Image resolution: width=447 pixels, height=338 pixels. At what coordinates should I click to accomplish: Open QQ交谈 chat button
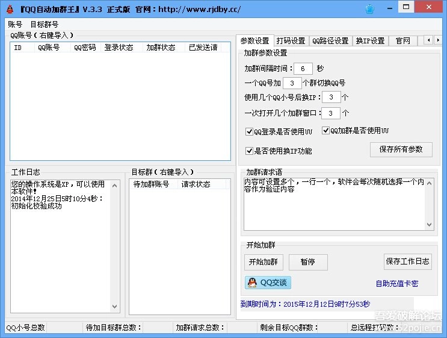[268, 283]
